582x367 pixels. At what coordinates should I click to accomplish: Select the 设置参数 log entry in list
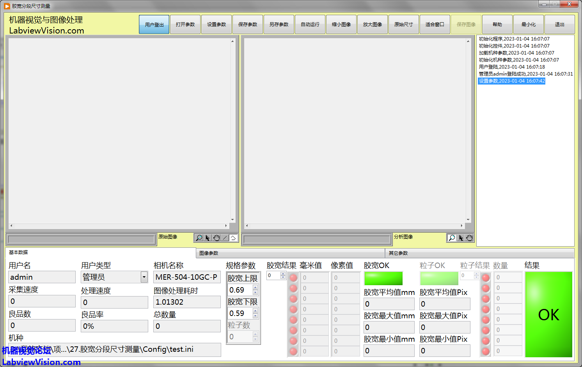point(512,81)
